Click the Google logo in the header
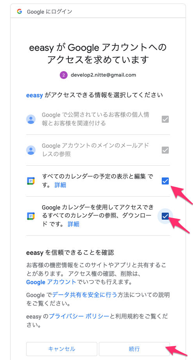The height and width of the screenshot is (360, 193). [19, 11]
